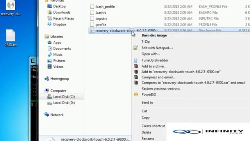
Task: Select the Libraries icon in navigation pane
Action: tap(47, 36)
